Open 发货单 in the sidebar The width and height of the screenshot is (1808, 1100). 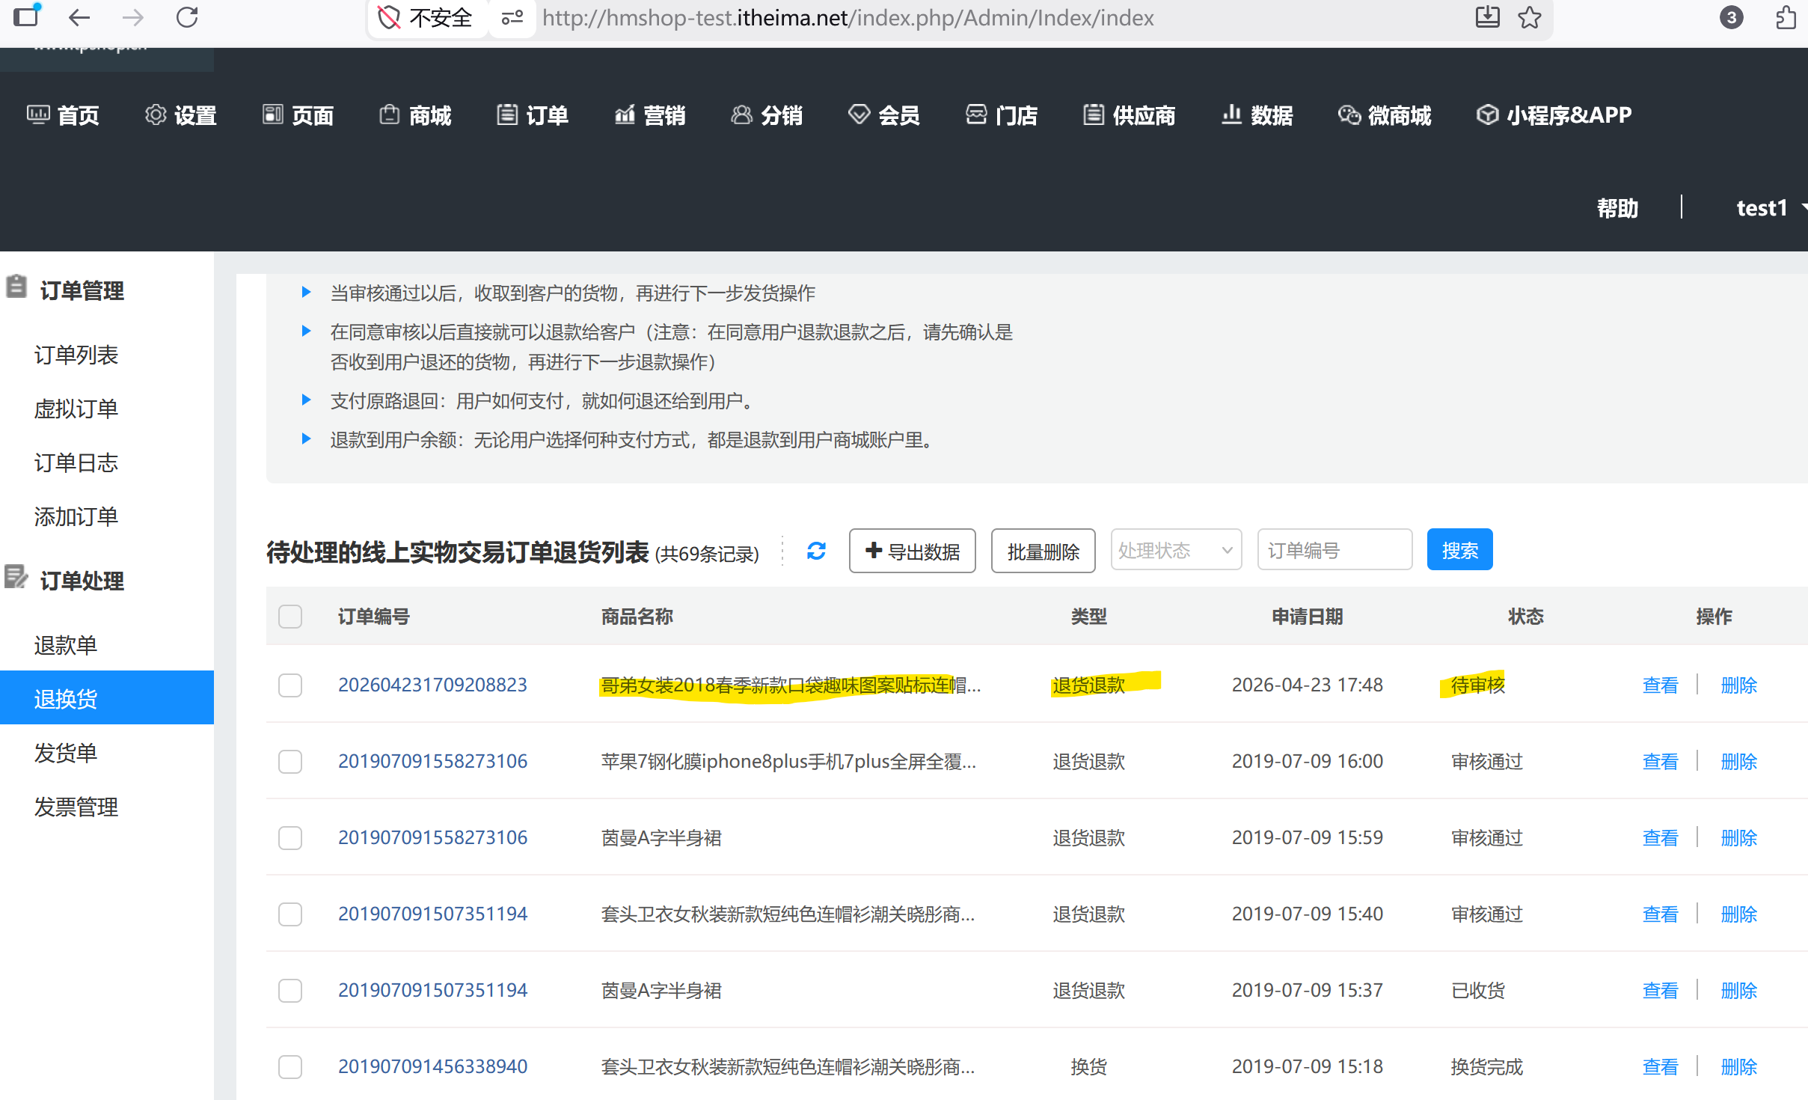coord(66,753)
